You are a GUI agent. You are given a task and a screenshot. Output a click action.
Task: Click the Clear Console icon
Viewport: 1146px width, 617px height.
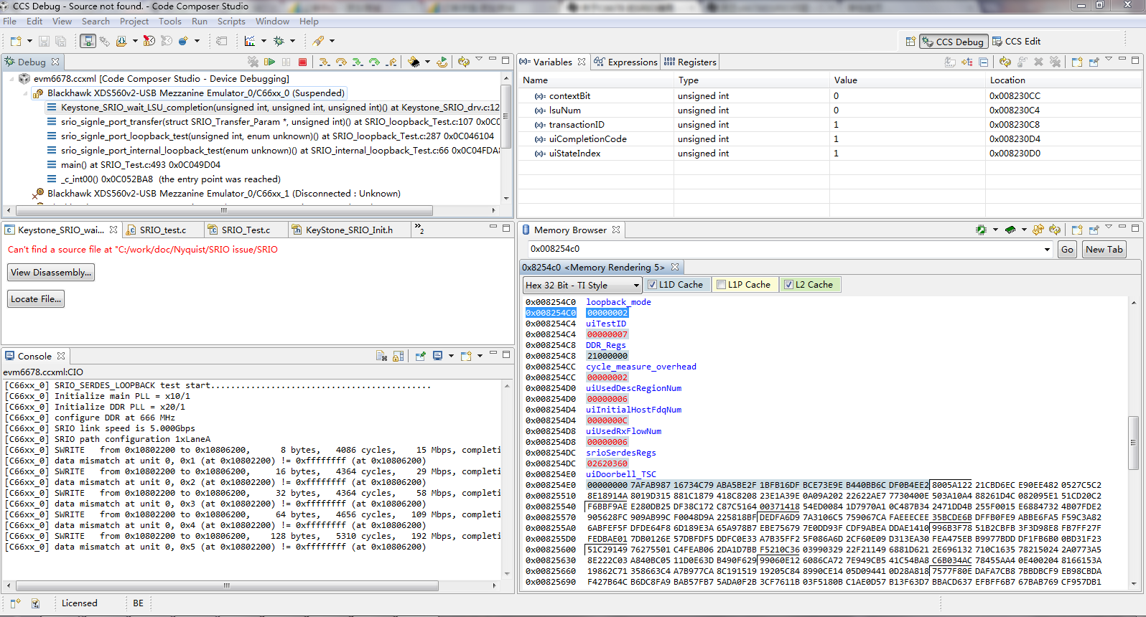382,356
